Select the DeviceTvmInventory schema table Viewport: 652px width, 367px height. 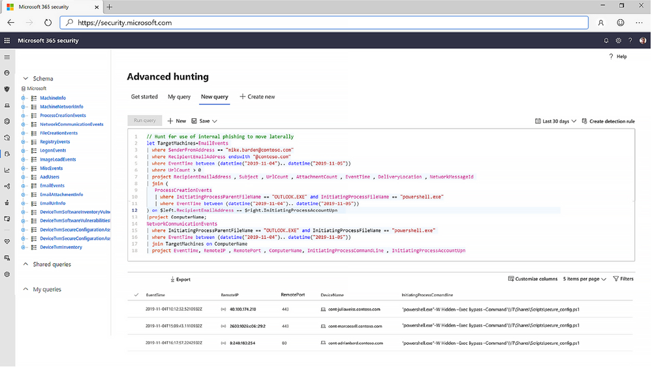click(x=61, y=247)
